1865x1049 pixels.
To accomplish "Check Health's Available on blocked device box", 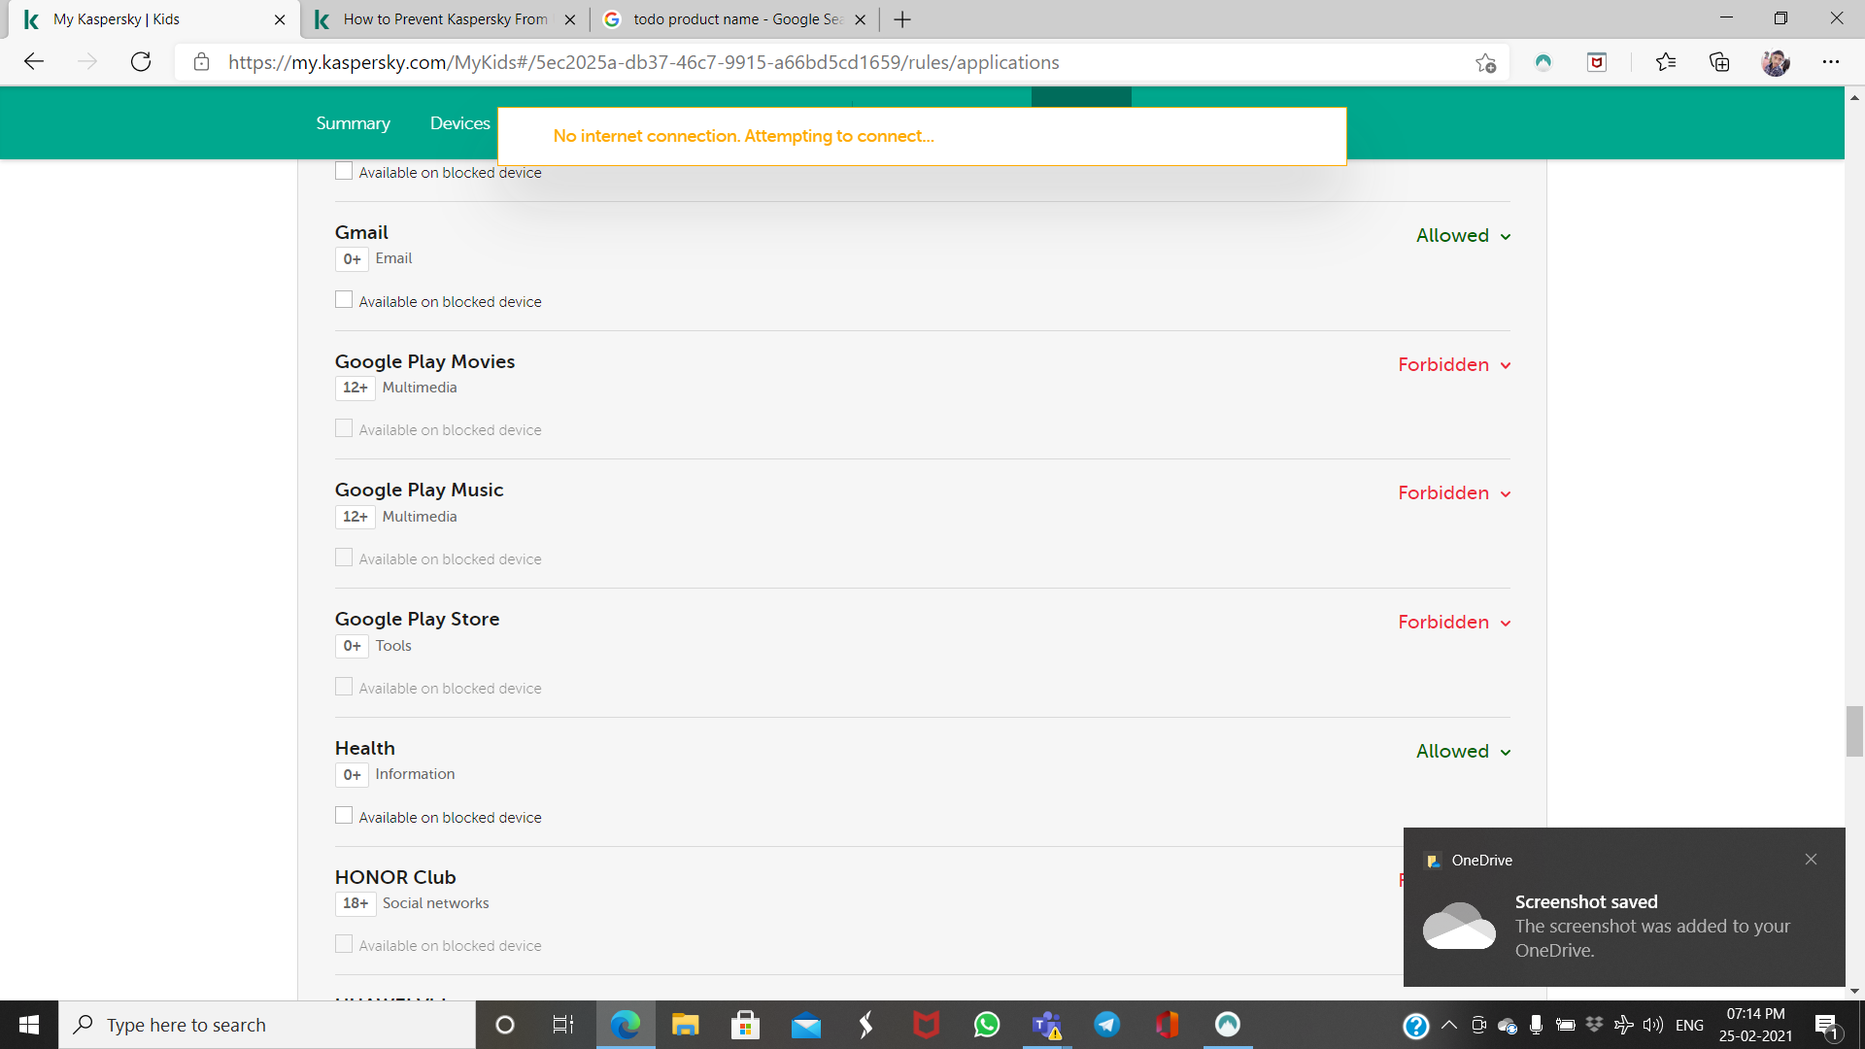I will (x=344, y=816).
